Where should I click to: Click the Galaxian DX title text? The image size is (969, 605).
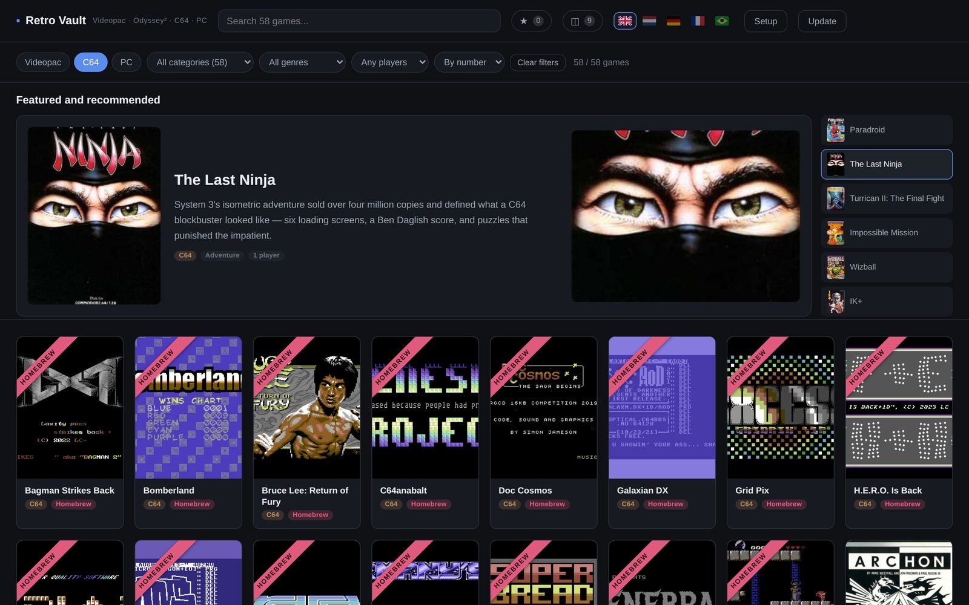(643, 491)
